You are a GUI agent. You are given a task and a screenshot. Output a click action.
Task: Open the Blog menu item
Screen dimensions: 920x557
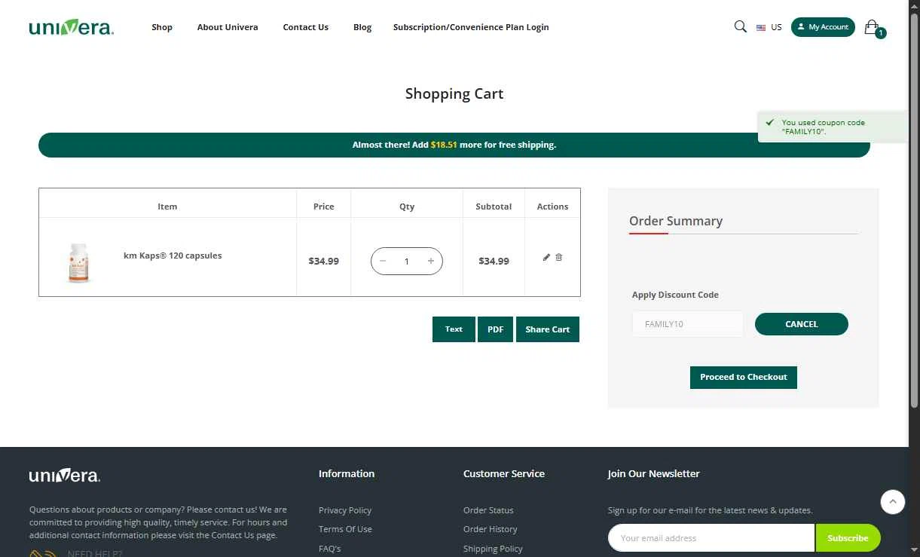pyautogui.click(x=362, y=27)
